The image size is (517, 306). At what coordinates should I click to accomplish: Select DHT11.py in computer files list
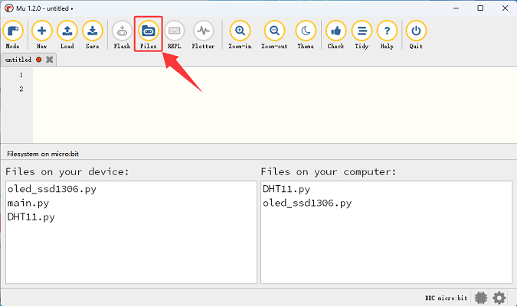pos(286,189)
